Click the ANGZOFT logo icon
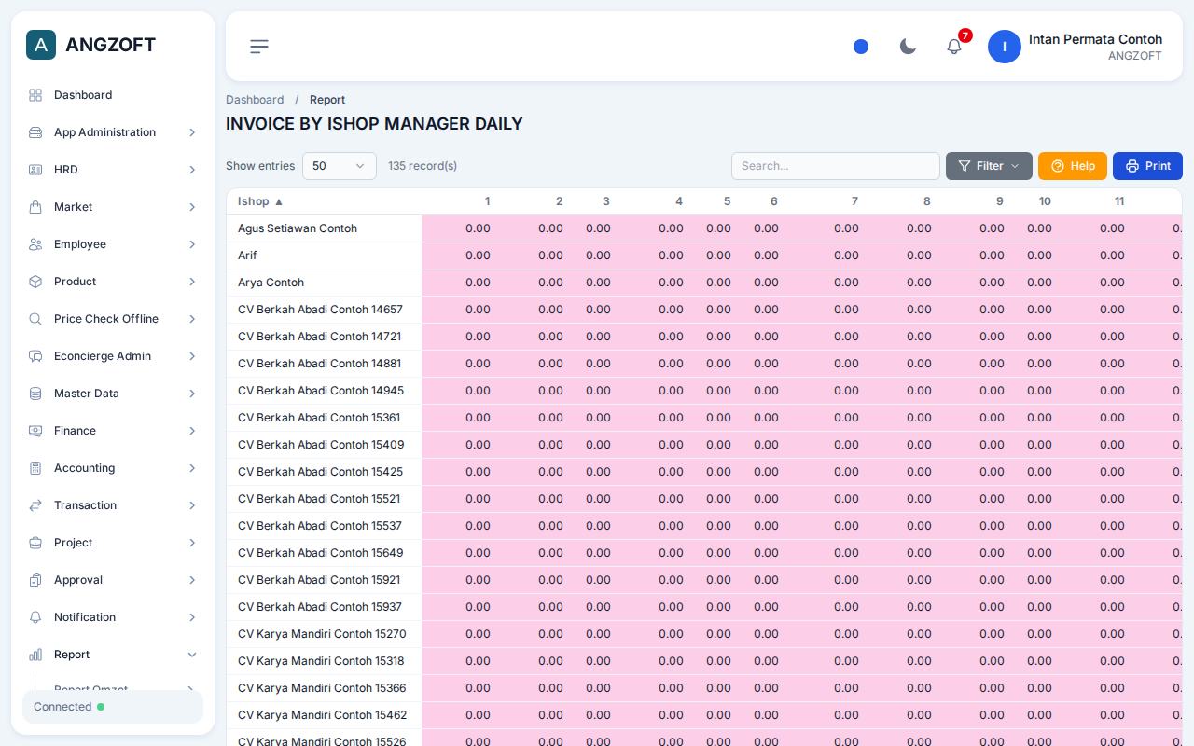Image resolution: width=1194 pixels, height=746 pixels. pyautogui.click(x=41, y=45)
